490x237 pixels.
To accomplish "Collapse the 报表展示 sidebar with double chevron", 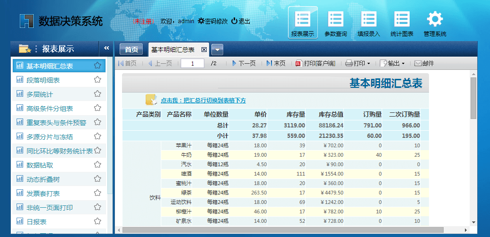I will (106, 48).
